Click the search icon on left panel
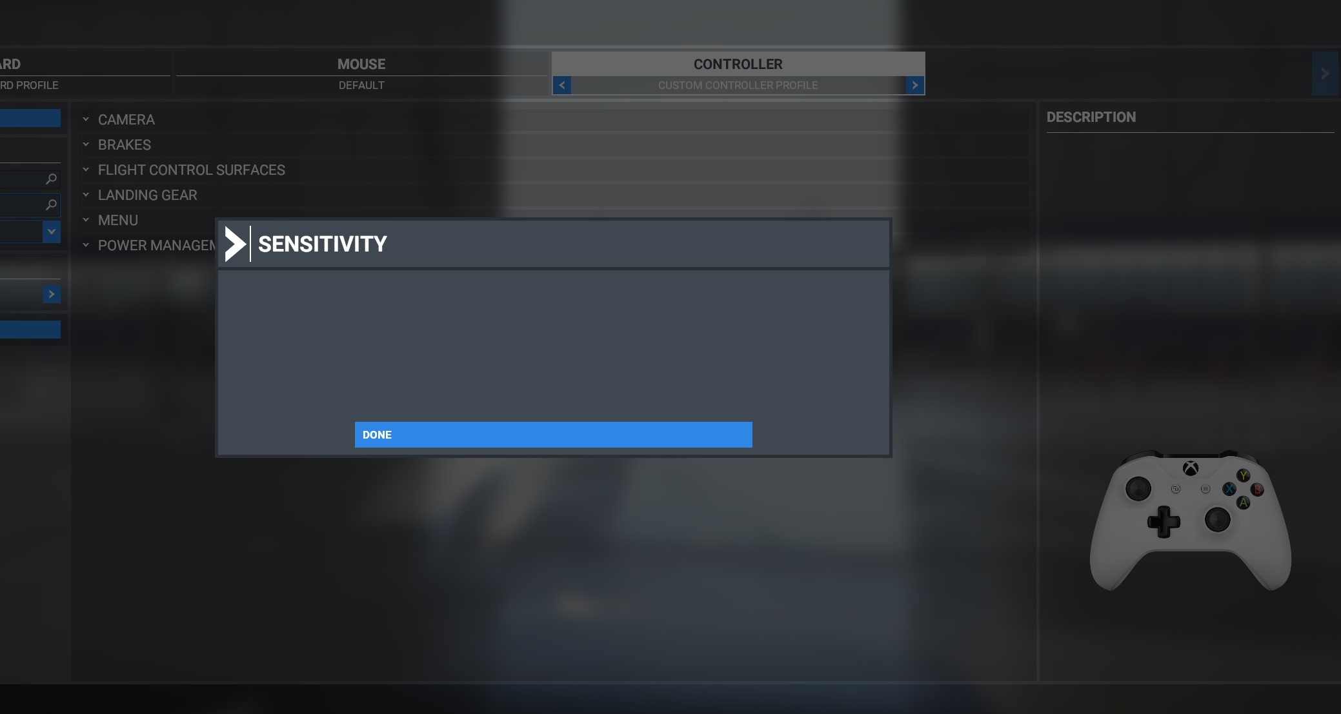The height and width of the screenshot is (714, 1341). click(x=50, y=178)
